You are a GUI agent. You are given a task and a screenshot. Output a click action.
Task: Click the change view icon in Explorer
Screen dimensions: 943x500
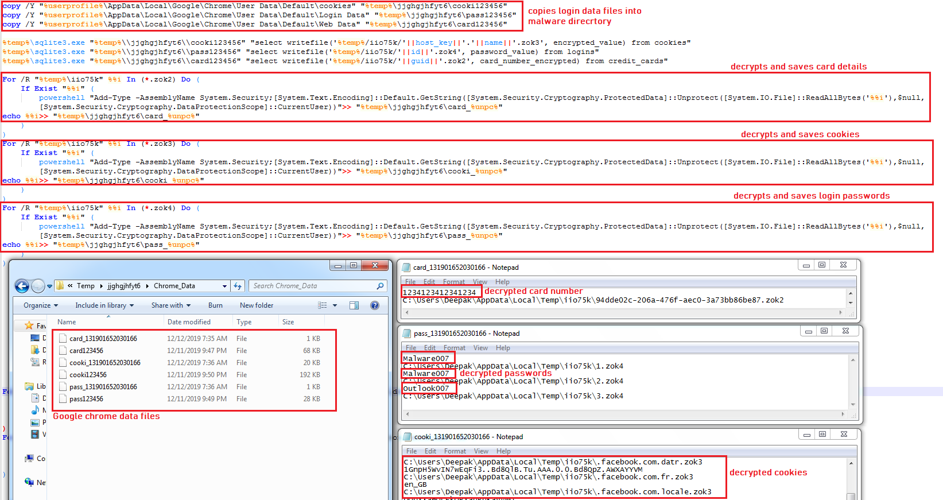(323, 305)
